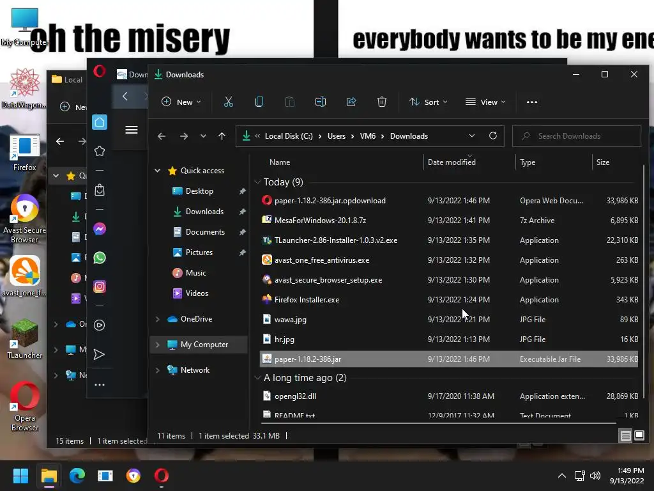654x491 pixels.
Task: Refresh the Downloads folder listing
Action: pyautogui.click(x=493, y=136)
